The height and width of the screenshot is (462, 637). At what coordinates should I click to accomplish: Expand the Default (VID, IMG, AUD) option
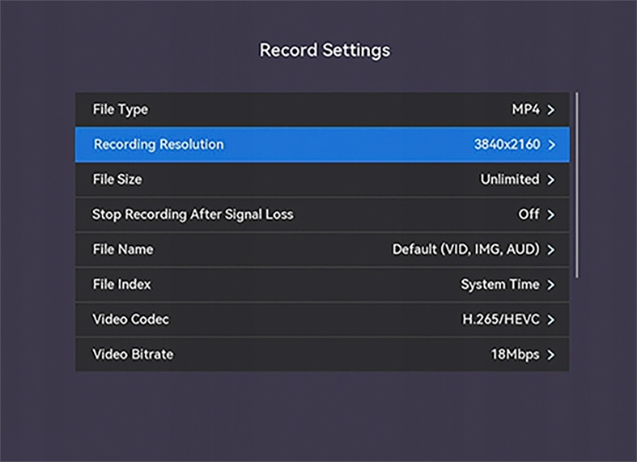coord(465,249)
